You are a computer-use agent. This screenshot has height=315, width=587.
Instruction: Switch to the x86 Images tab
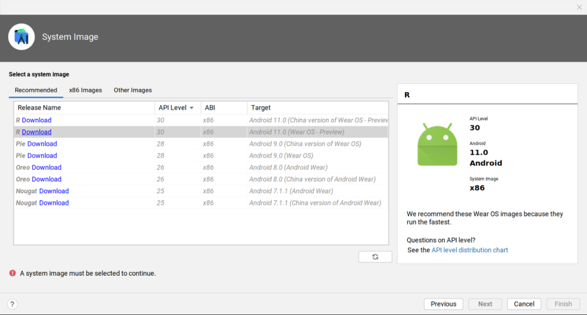[85, 90]
